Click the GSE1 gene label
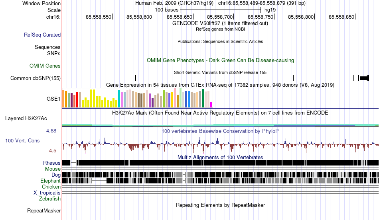The width and height of the screenshot is (379, 220). coord(53,99)
